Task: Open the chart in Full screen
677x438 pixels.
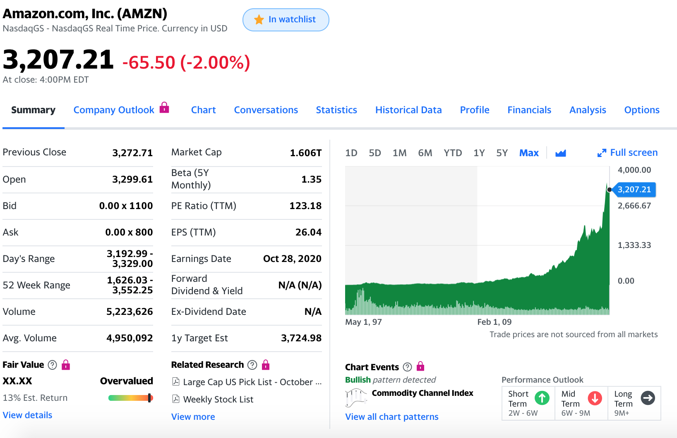Action: point(627,152)
